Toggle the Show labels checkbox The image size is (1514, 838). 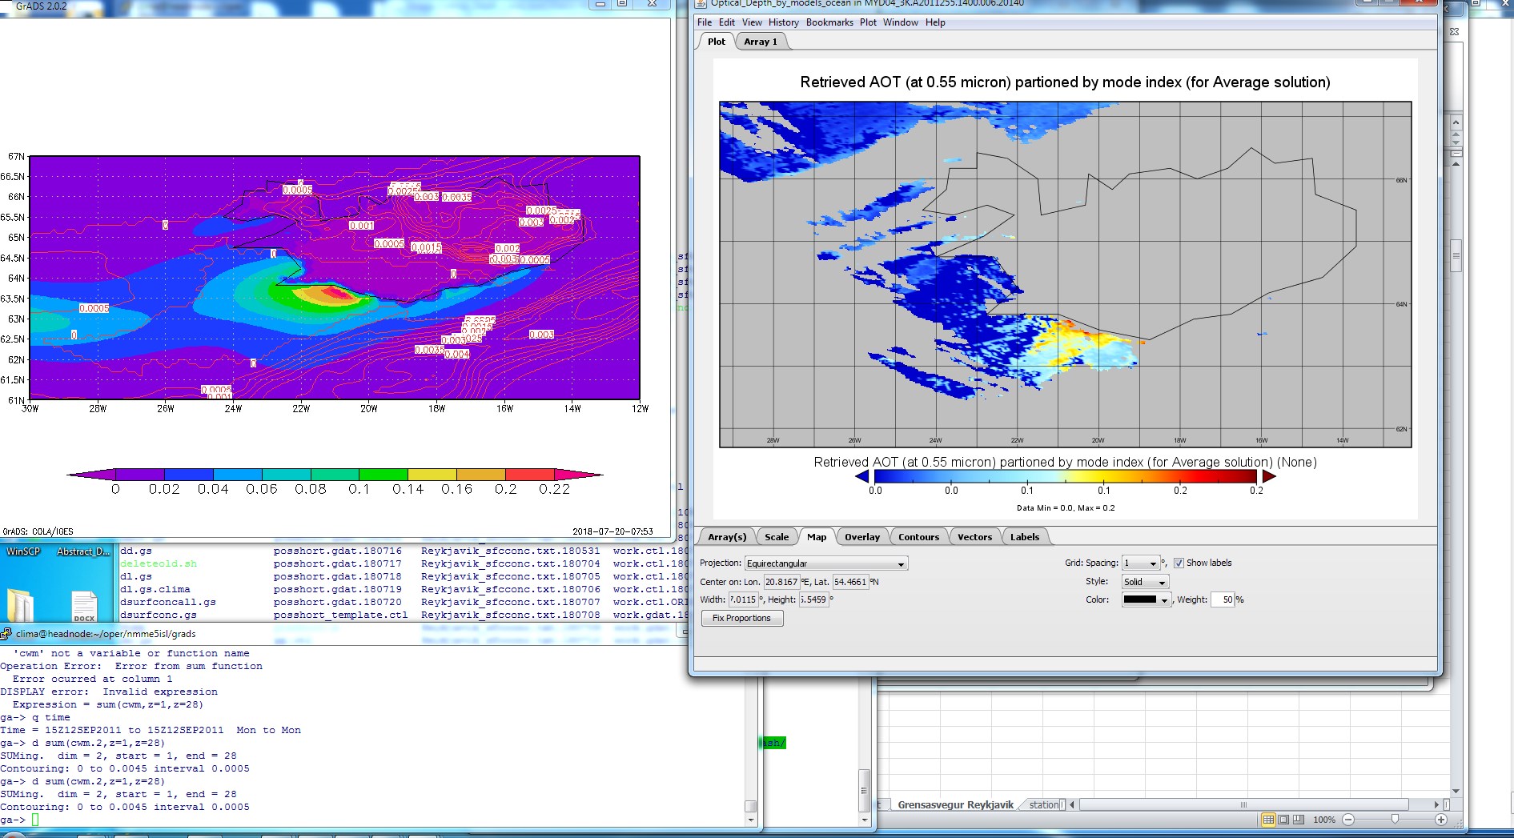pyautogui.click(x=1179, y=563)
